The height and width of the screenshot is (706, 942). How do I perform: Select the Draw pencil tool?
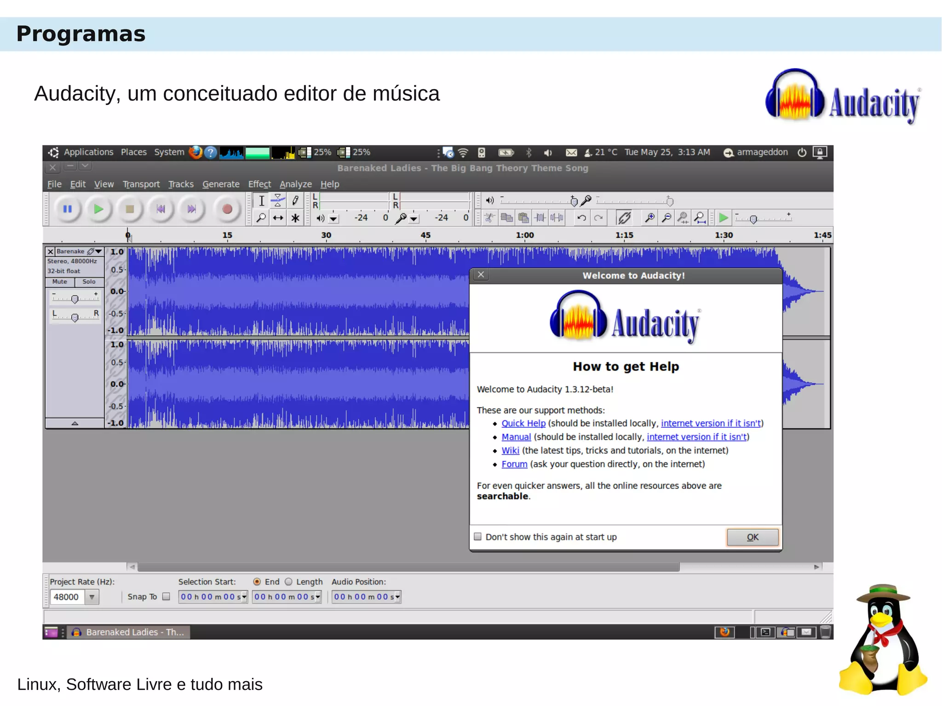295,201
